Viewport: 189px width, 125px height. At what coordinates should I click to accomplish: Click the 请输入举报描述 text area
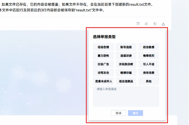coord(126,96)
